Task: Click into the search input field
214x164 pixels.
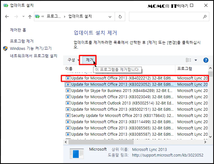Action: (x=165, y=17)
